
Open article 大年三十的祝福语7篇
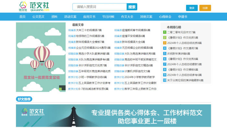[x=89, y=30]
